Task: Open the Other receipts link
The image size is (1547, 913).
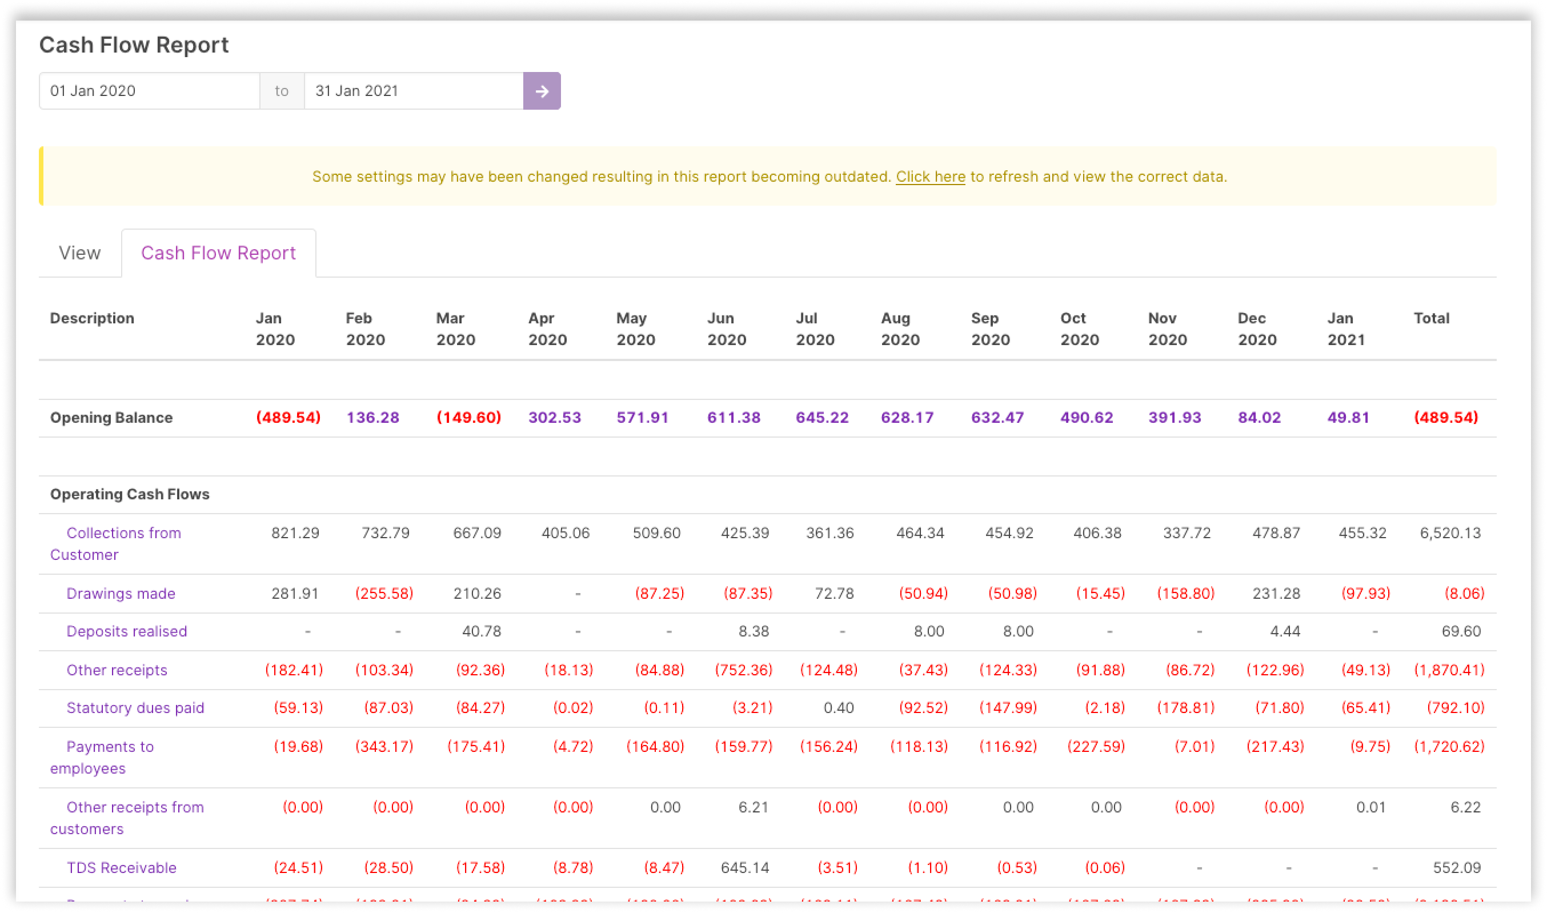Action: pos(117,670)
